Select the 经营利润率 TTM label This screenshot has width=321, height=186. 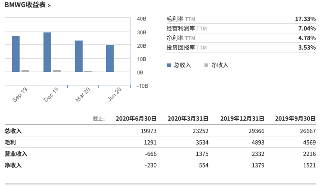click(186, 29)
